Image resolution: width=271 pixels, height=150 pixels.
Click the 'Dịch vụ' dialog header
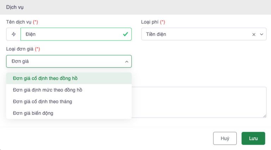click(15, 7)
